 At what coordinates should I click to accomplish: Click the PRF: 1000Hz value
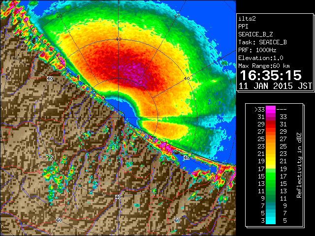[x=257, y=50]
